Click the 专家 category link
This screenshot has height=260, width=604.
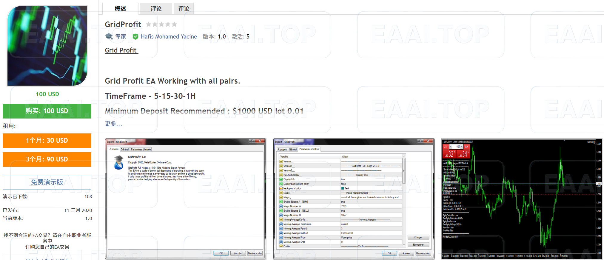pos(121,36)
